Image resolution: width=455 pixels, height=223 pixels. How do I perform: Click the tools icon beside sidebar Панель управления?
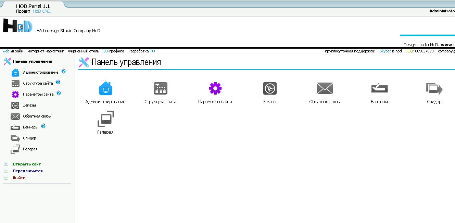click(x=7, y=61)
